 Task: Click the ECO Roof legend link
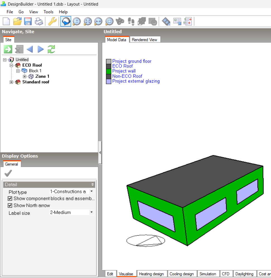coord(123,66)
